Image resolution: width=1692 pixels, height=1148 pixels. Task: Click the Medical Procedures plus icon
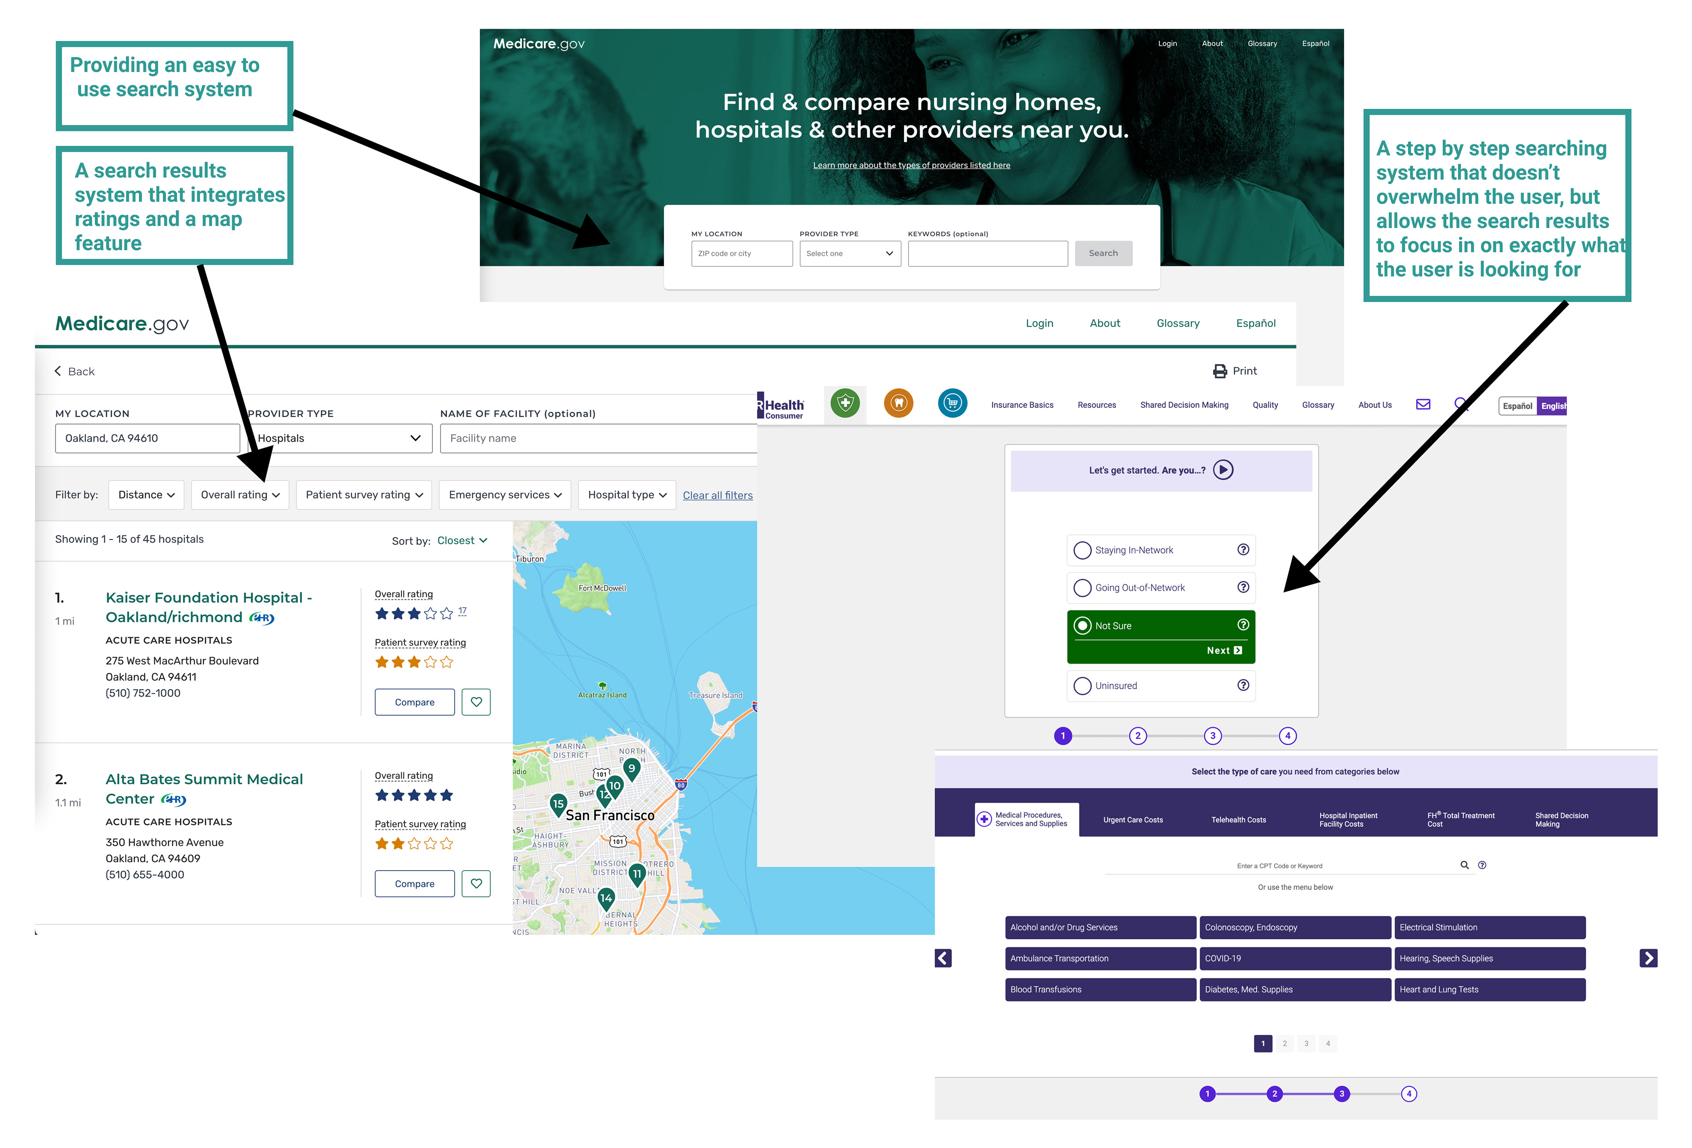click(x=984, y=819)
